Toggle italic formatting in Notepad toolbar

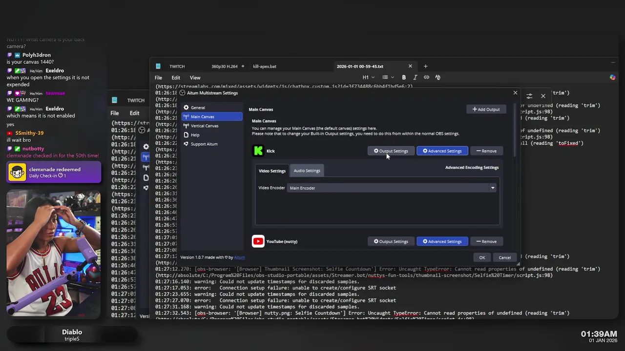click(x=415, y=78)
